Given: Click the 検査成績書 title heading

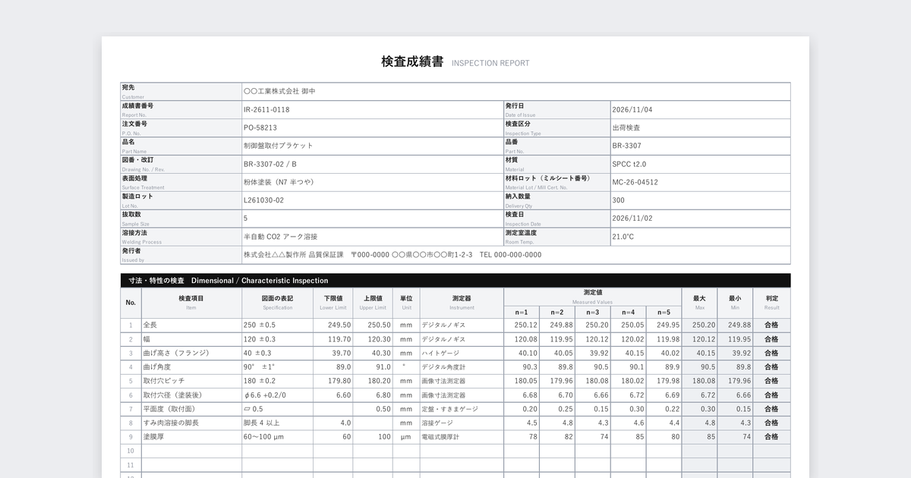Looking at the screenshot, I should click(412, 62).
